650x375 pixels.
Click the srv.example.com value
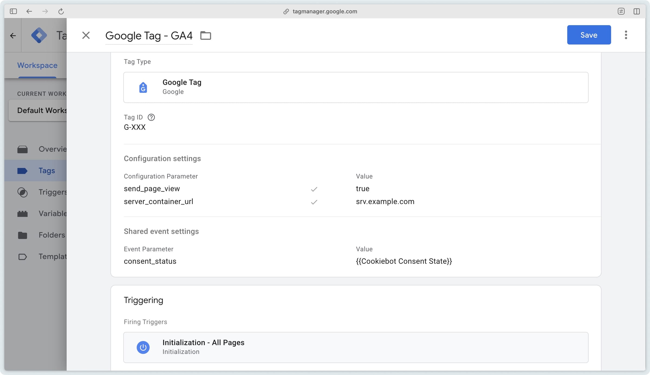pos(385,202)
